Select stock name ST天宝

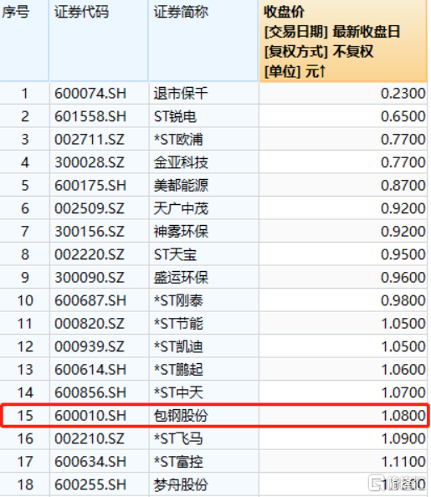pos(176,254)
